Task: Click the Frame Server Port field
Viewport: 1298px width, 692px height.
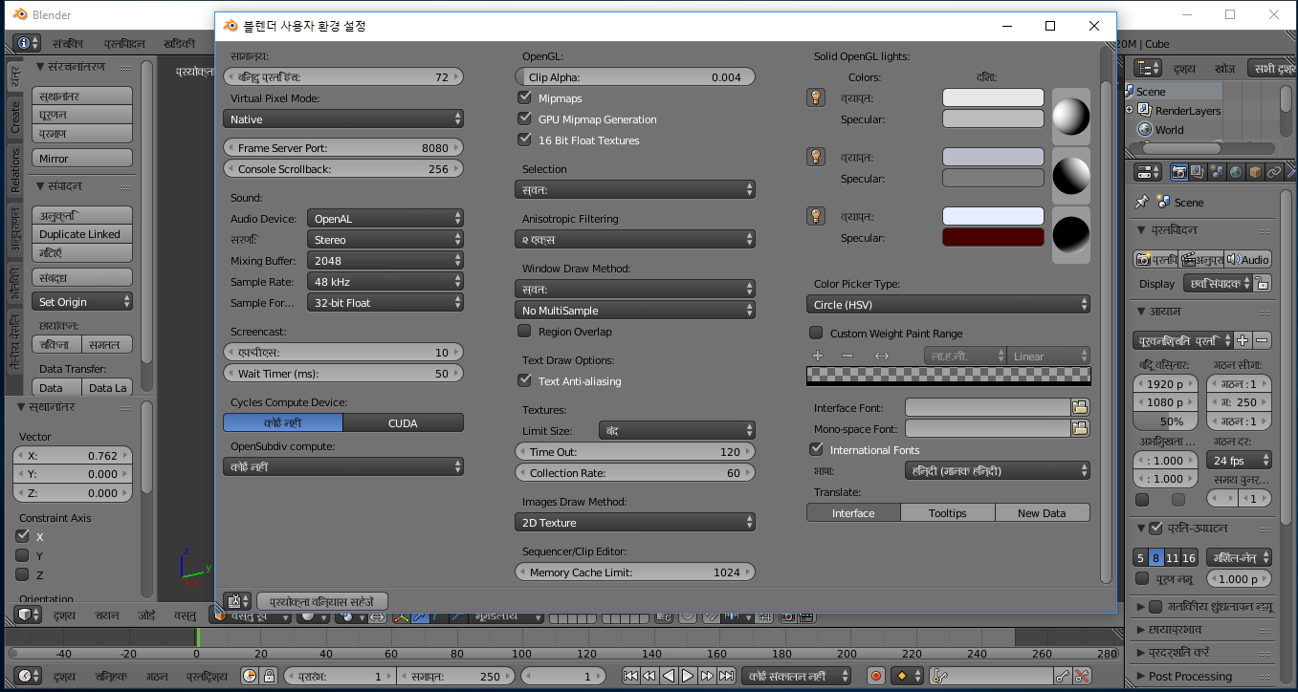Action: (343, 148)
